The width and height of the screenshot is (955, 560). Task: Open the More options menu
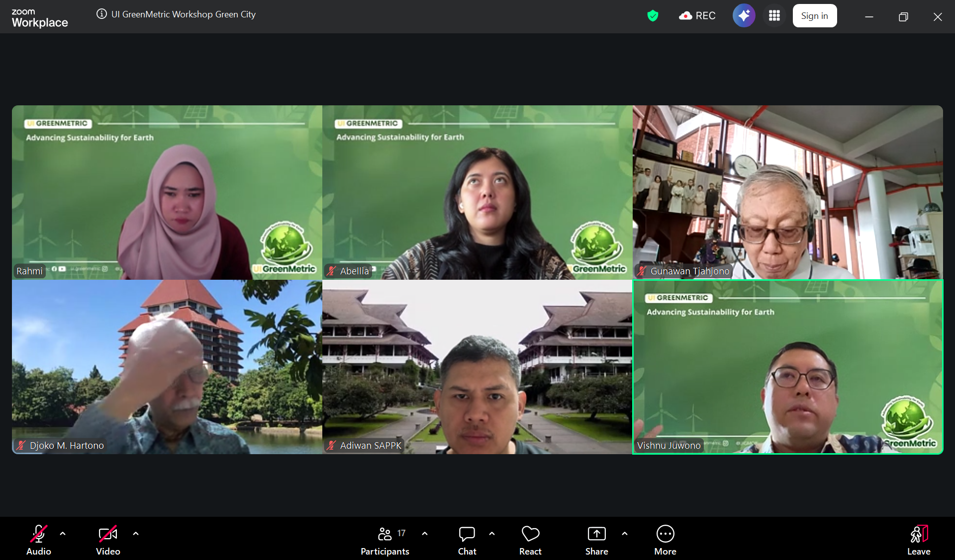tap(666, 540)
